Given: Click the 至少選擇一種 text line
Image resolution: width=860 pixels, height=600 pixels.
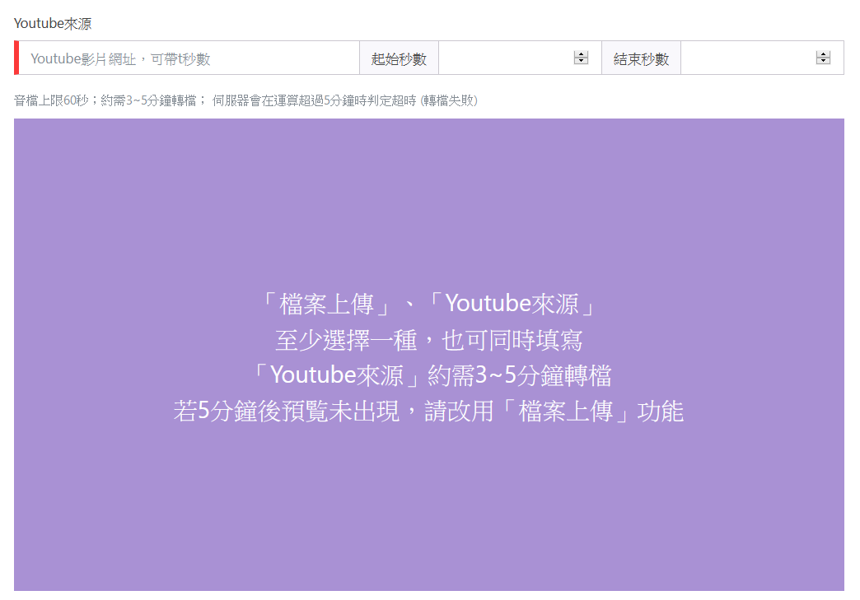Looking at the screenshot, I should [x=428, y=340].
